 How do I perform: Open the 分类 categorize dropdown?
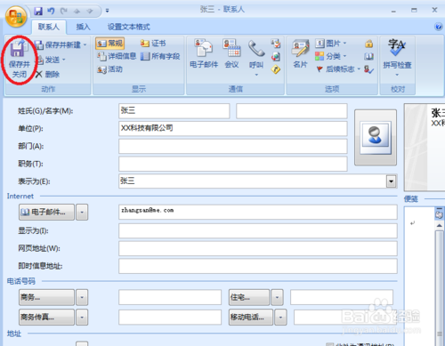(344, 56)
